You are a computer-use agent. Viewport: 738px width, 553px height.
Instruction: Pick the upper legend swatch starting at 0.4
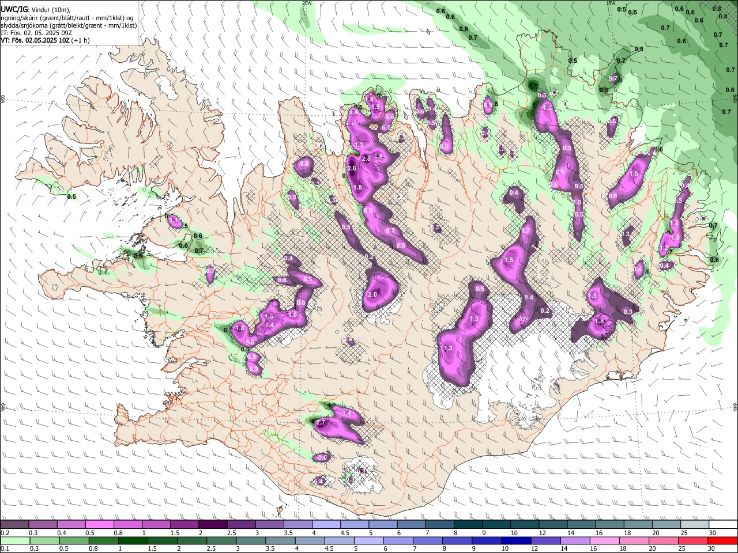[71, 524]
